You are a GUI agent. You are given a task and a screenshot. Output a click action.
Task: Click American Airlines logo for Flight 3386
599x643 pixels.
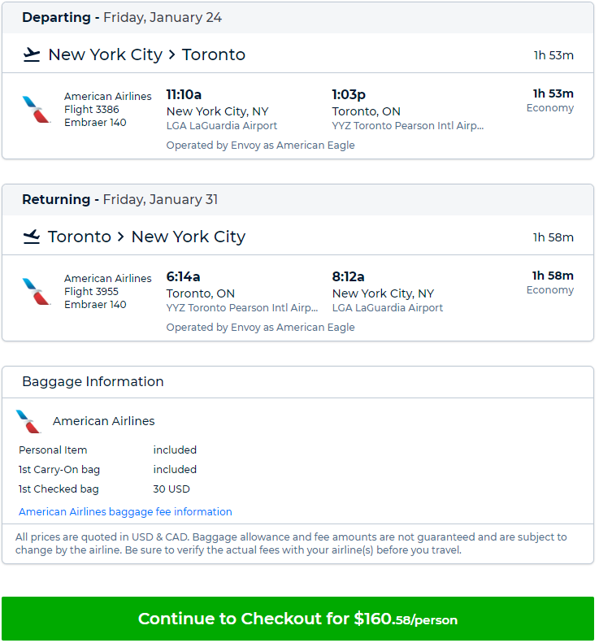(x=36, y=110)
